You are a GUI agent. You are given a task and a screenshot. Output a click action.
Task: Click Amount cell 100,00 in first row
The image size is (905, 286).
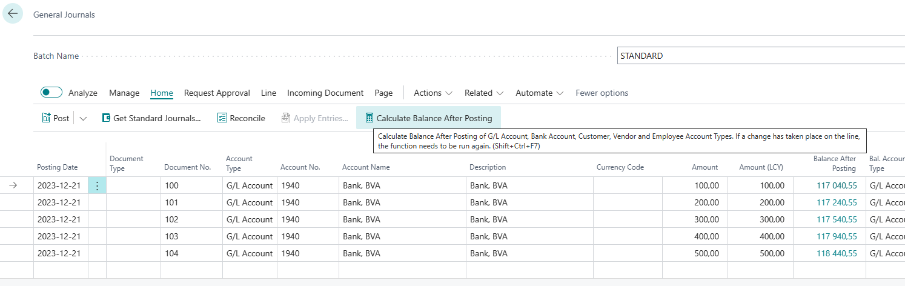pyautogui.click(x=695, y=185)
